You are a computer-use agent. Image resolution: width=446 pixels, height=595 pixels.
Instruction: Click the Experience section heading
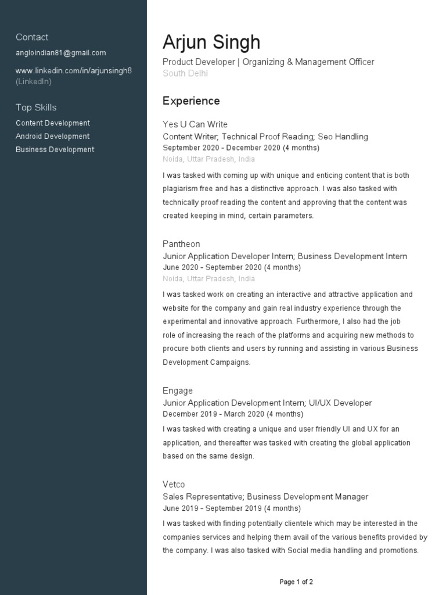point(191,101)
